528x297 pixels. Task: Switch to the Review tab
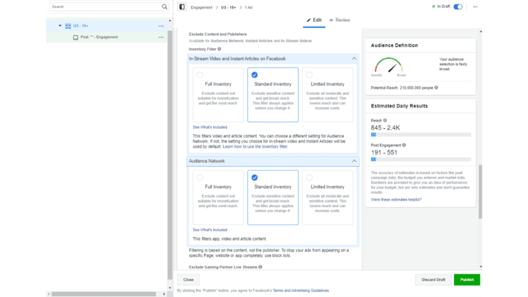pos(339,20)
